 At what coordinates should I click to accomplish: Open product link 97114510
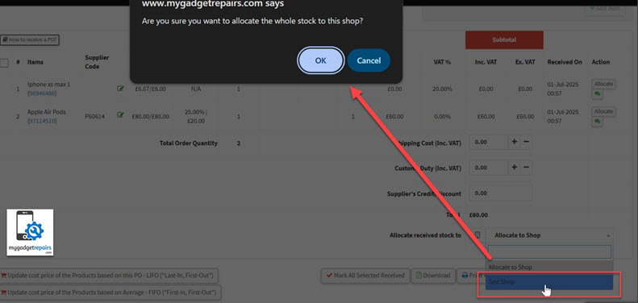click(x=42, y=121)
